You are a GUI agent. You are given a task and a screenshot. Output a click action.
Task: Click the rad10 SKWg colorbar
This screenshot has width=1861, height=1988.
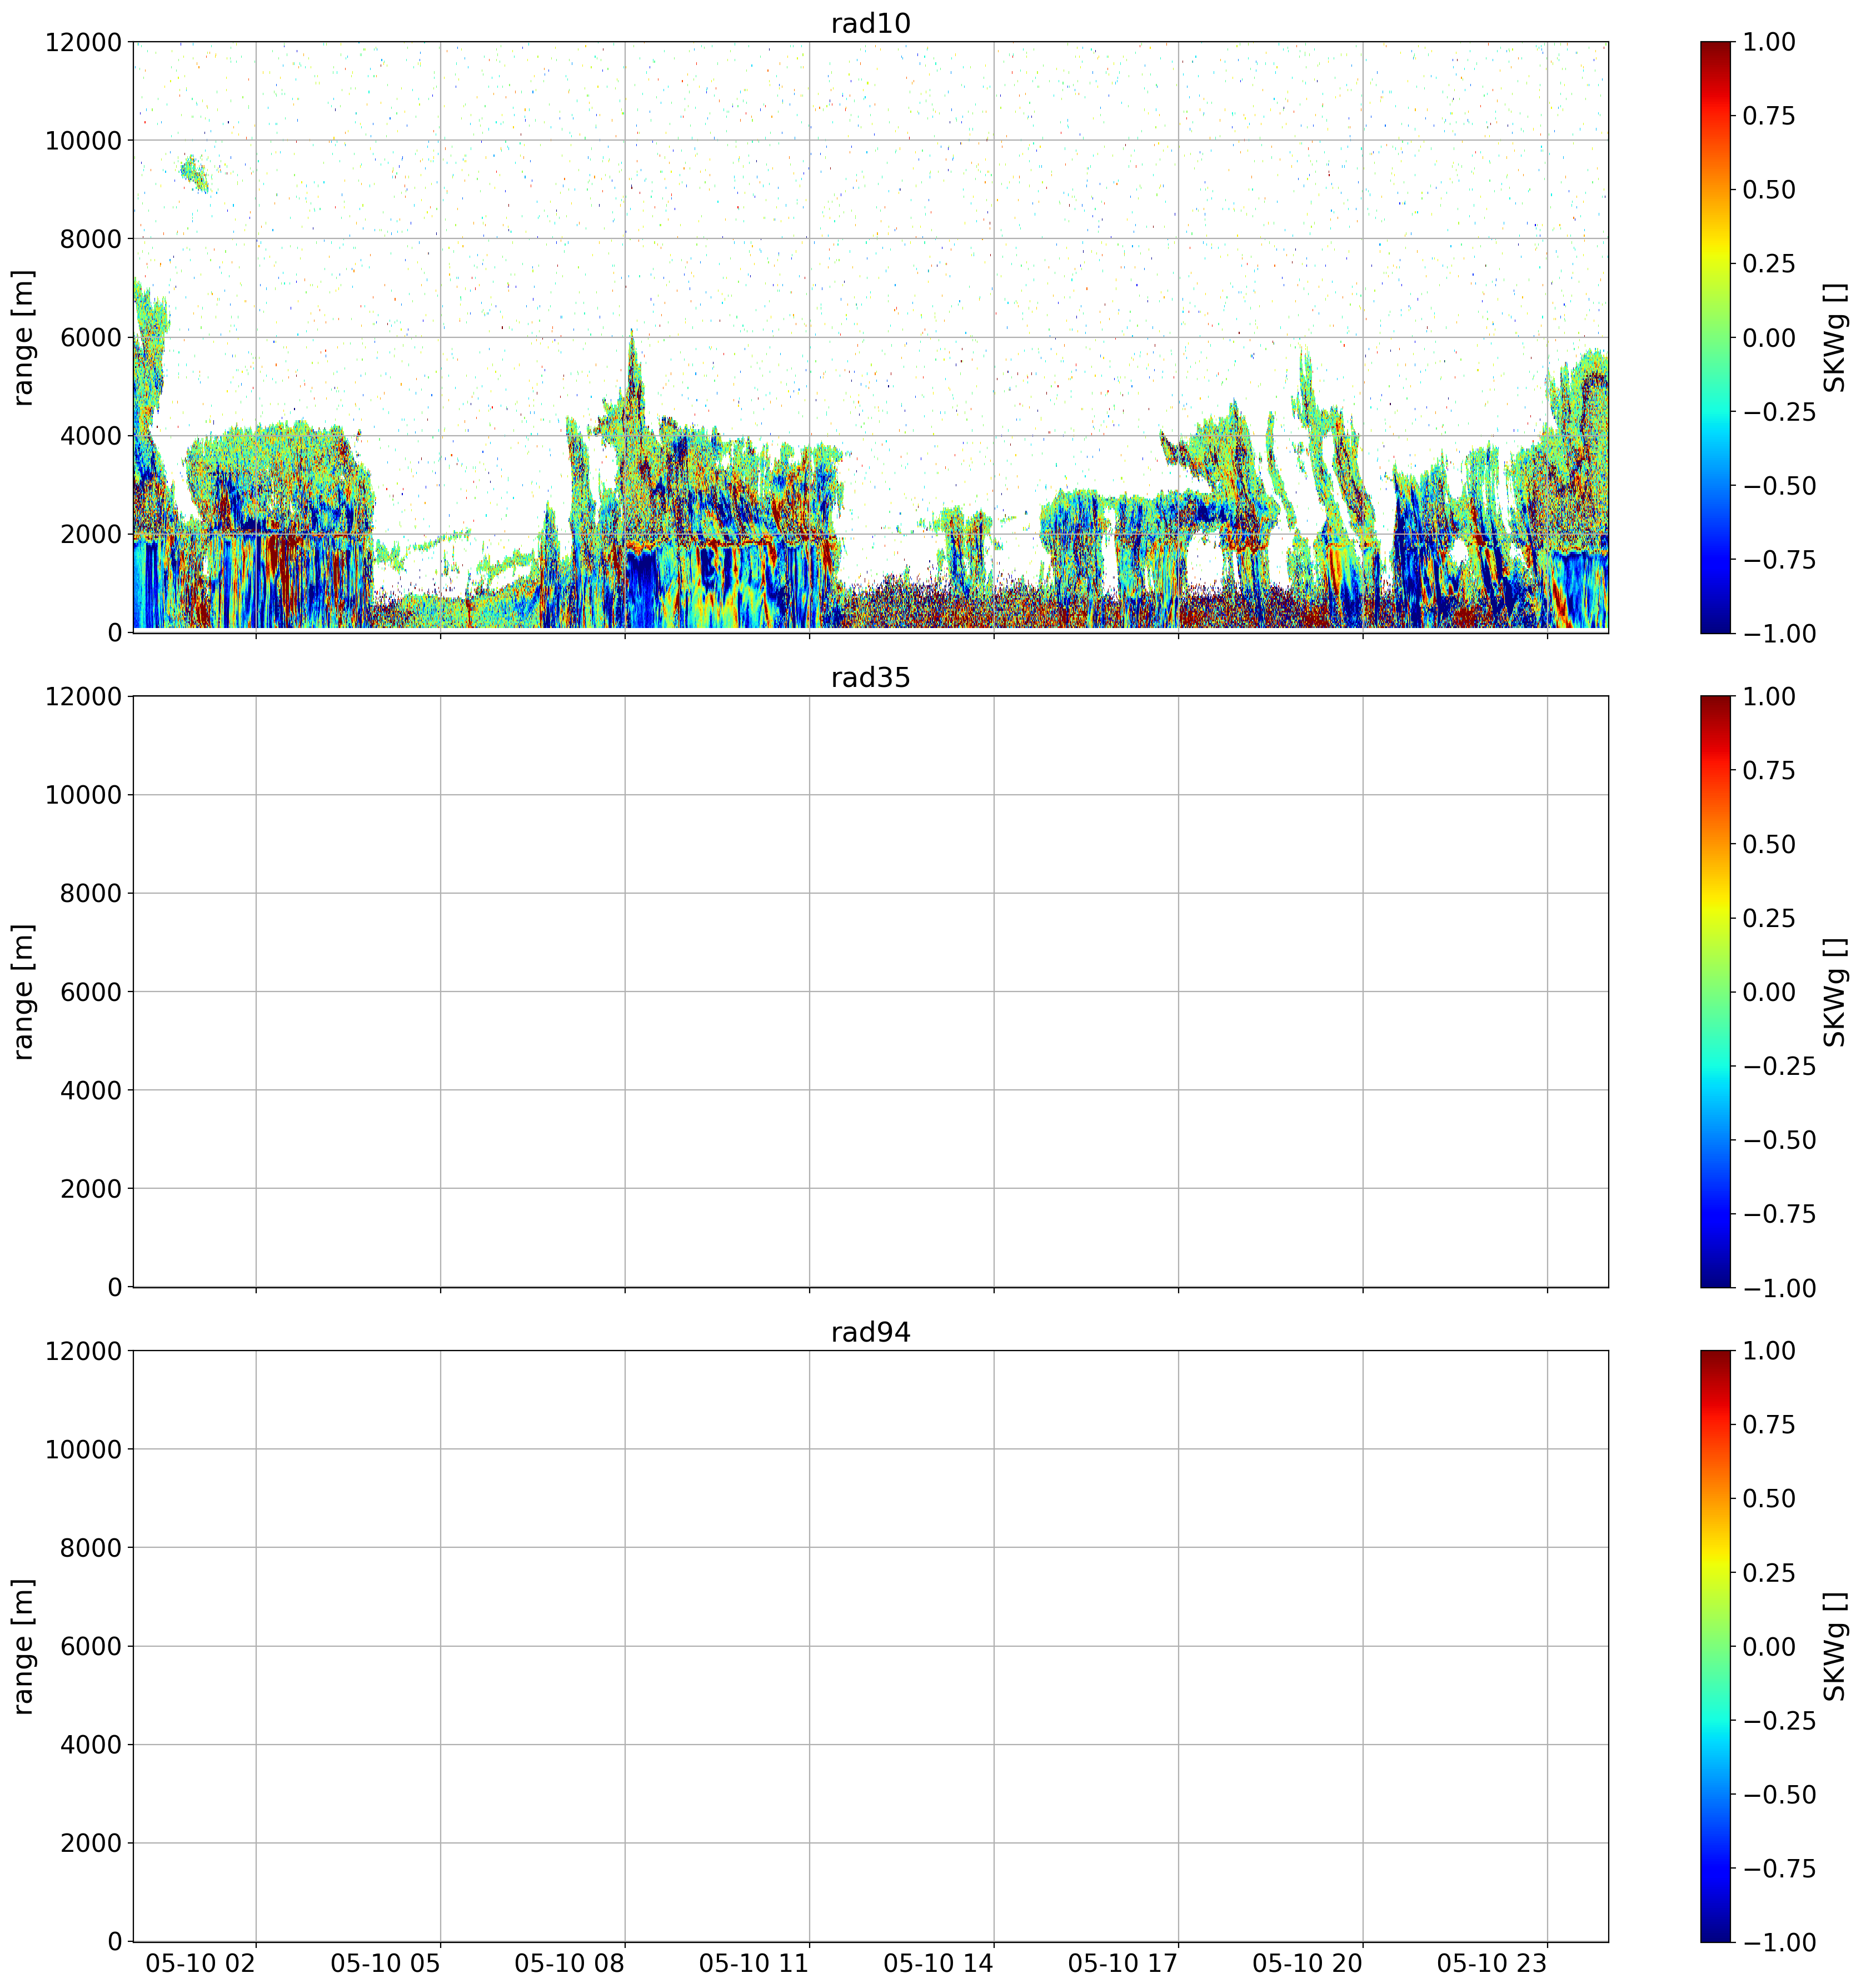(1715, 337)
